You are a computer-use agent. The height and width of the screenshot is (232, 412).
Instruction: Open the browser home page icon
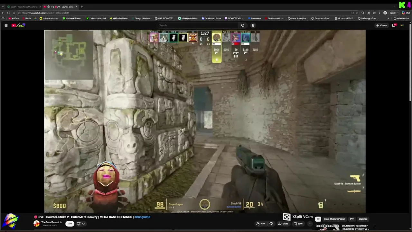coord(14,13)
